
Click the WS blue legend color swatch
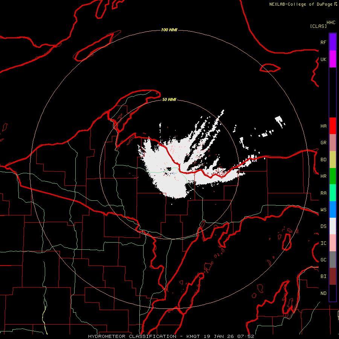(333, 209)
